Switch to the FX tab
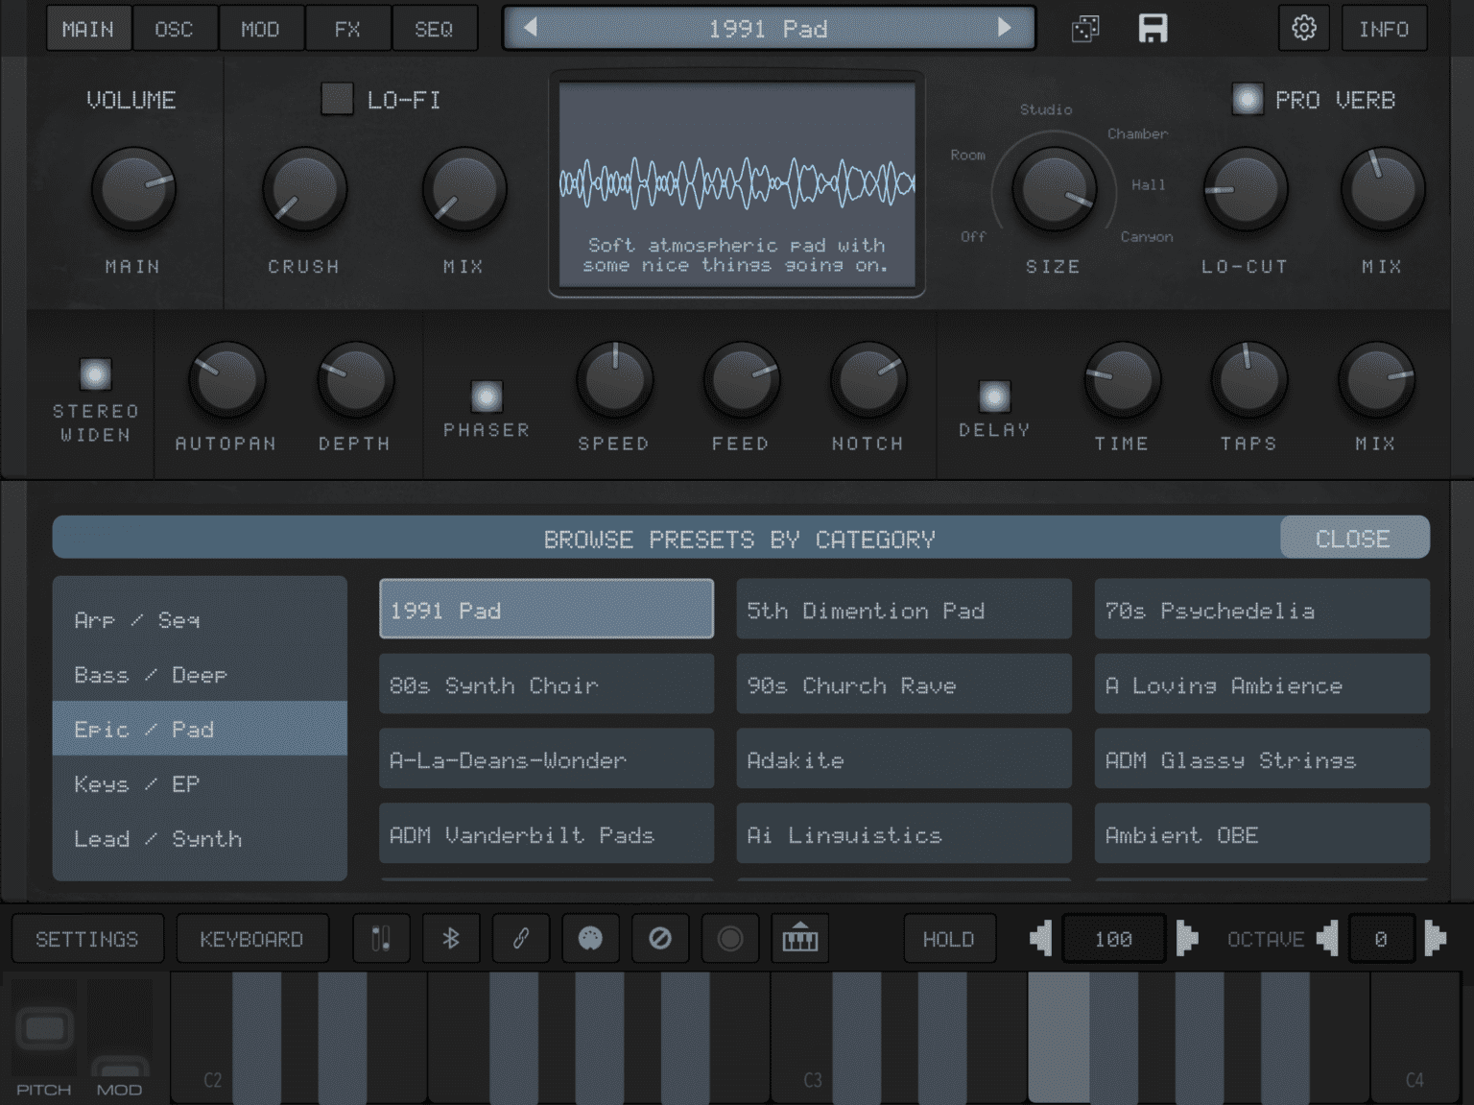Image resolution: width=1474 pixels, height=1105 pixels. (x=347, y=29)
